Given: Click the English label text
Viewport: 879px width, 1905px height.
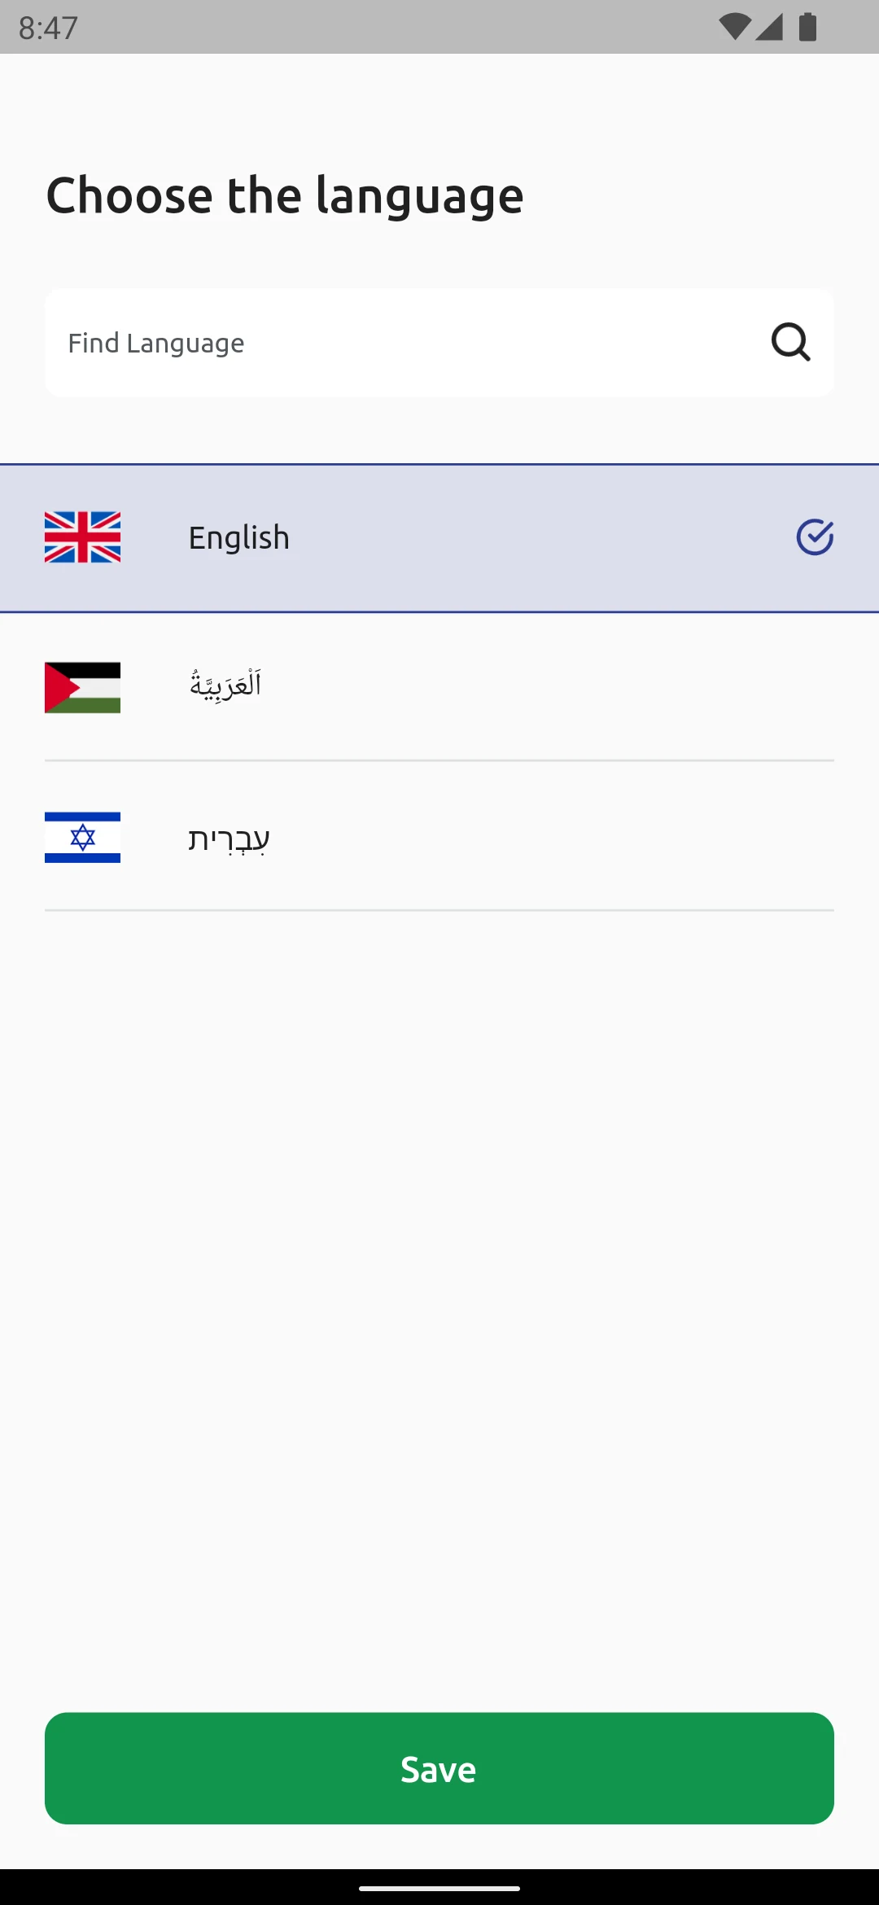Looking at the screenshot, I should click(239, 538).
